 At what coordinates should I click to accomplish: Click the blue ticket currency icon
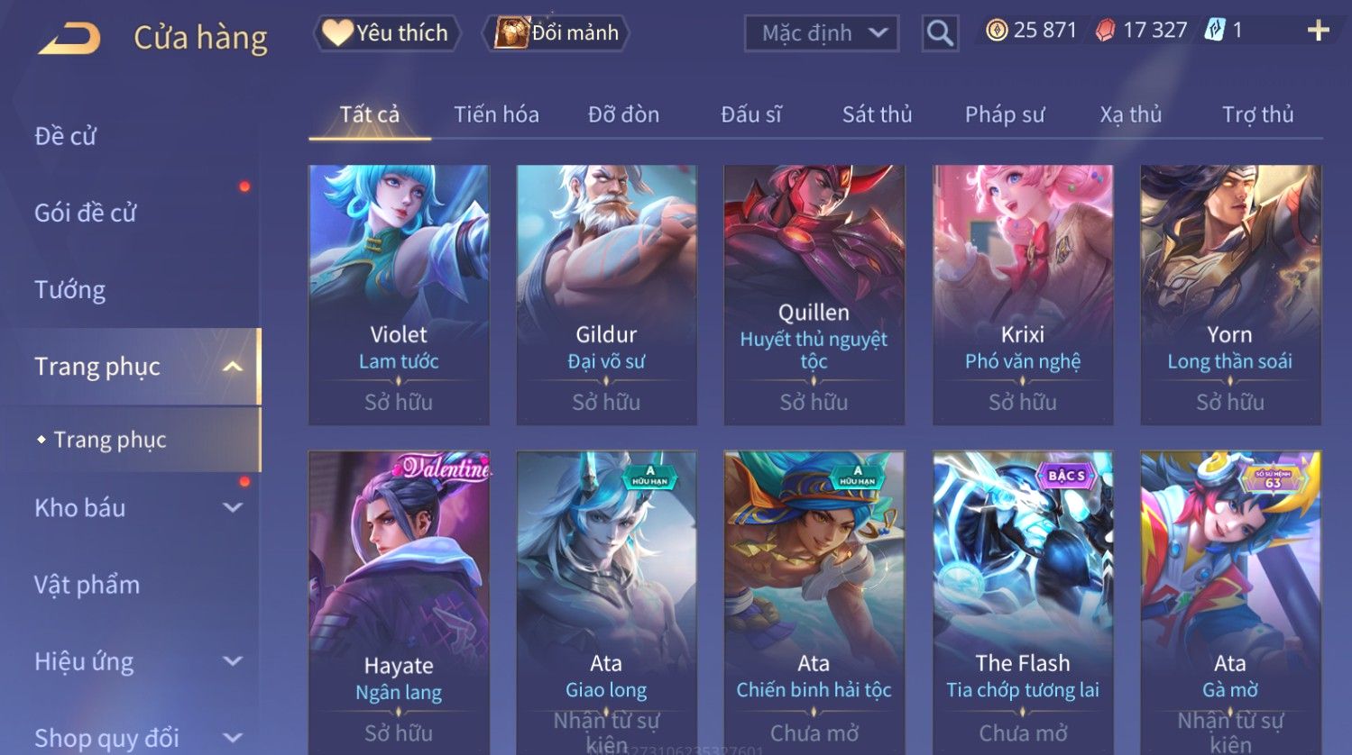pyautogui.click(x=1215, y=31)
